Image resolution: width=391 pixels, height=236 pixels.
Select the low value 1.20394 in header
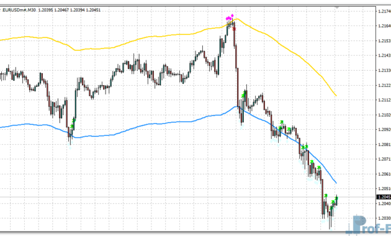[78, 10]
